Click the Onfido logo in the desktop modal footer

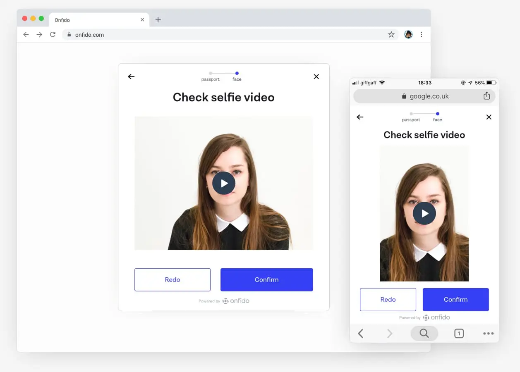[x=235, y=300]
